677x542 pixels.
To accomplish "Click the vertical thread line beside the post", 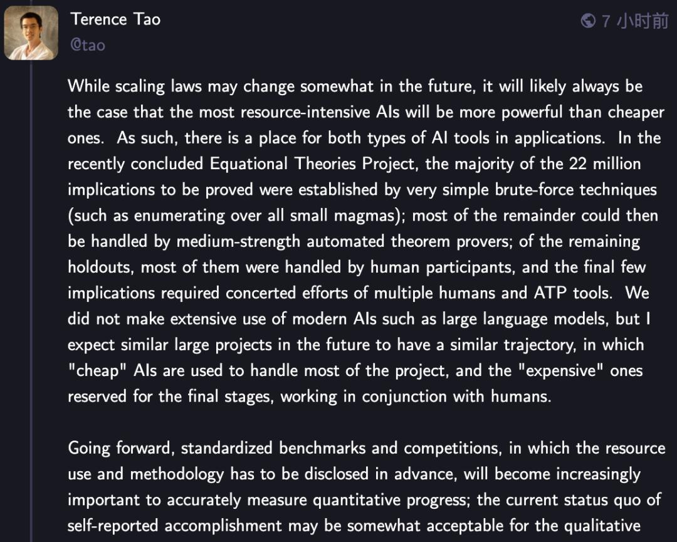I will click(x=31, y=302).
